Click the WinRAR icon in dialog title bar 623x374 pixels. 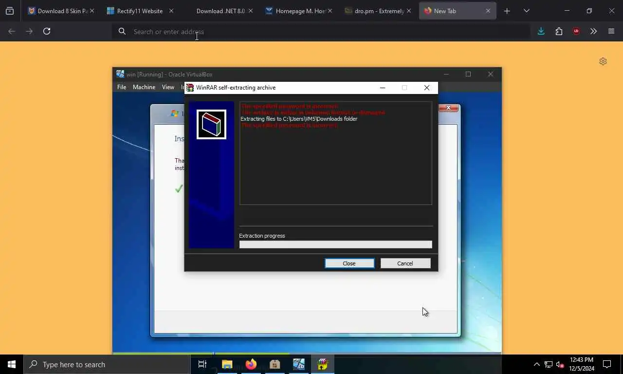(x=190, y=88)
